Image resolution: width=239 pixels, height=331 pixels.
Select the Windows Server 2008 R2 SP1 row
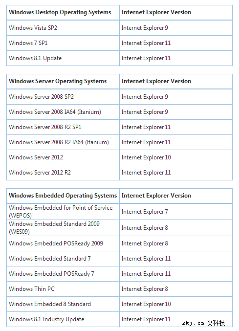point(119,127)
